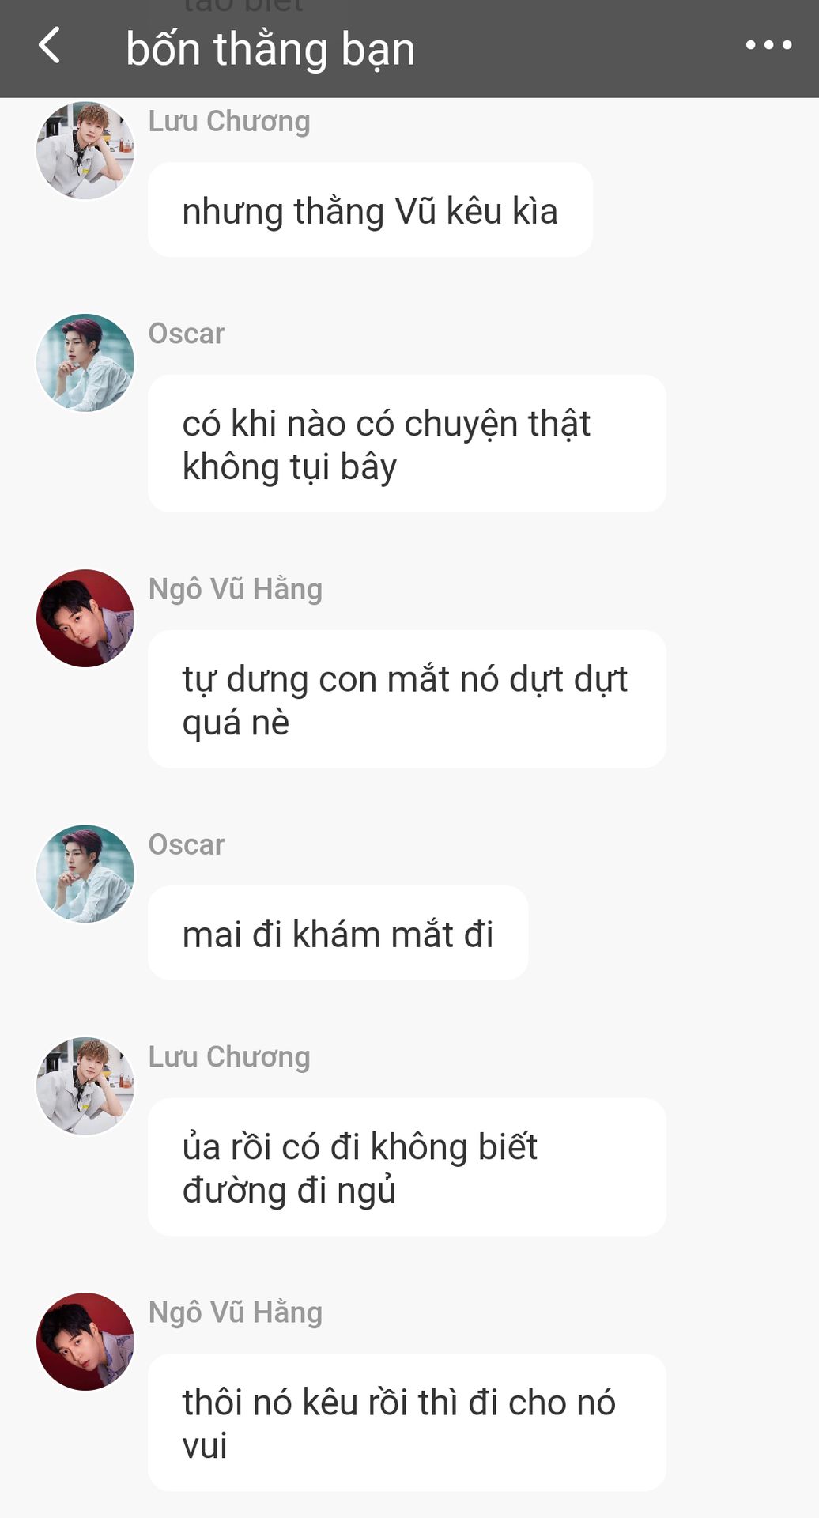
Task: Select message 'ủa rồi có đi không biết'
Action: tap(407, 1167)
